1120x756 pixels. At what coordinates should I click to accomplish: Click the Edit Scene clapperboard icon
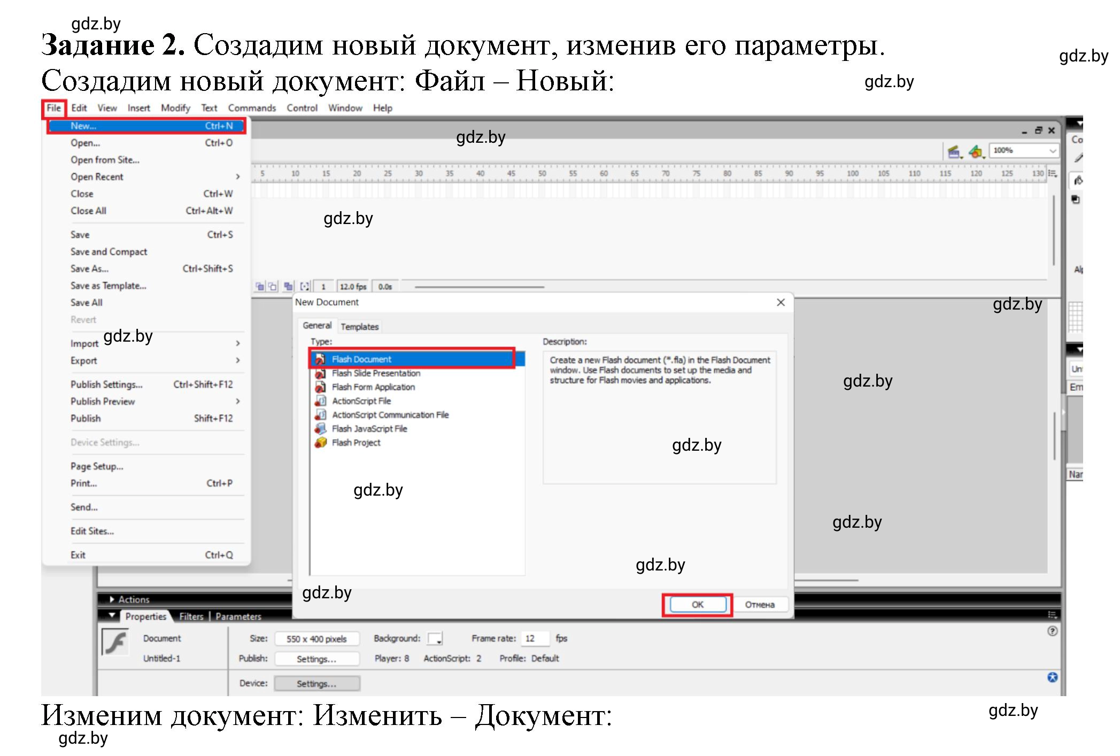point(954,152)
